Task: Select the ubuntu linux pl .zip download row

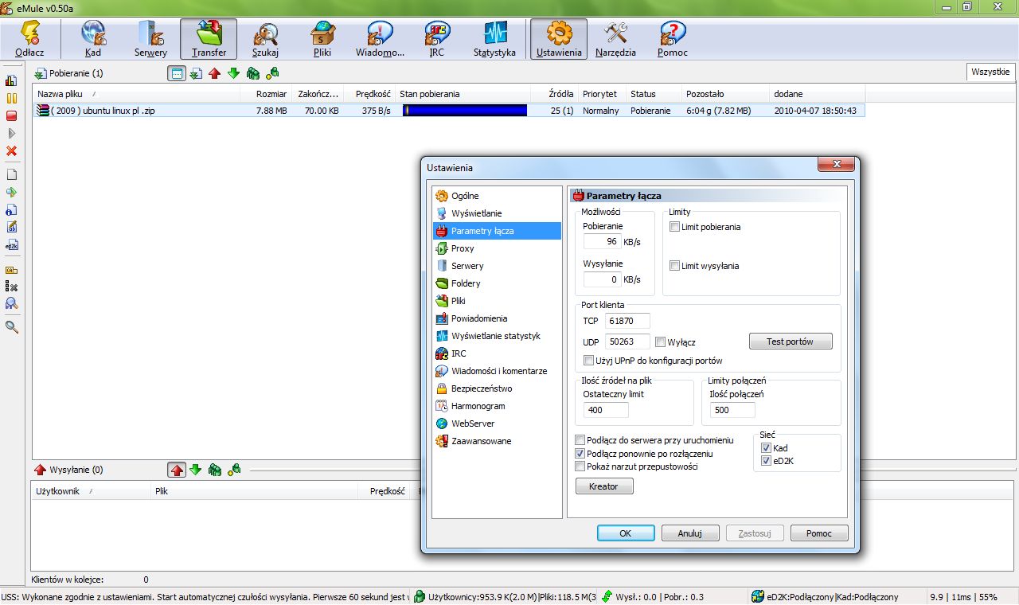Action: click(449, 111)
